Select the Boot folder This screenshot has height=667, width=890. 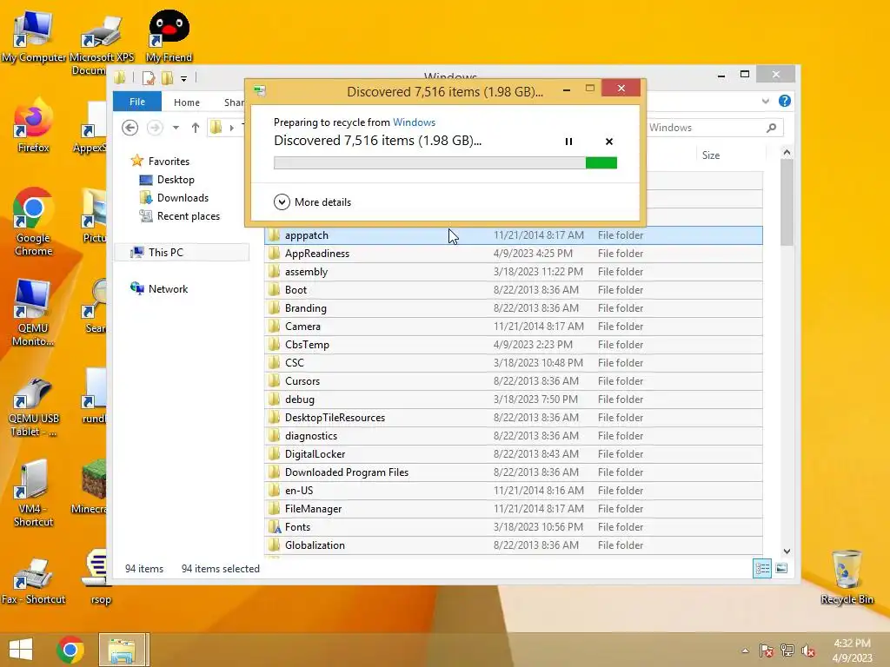click(513, 289)
